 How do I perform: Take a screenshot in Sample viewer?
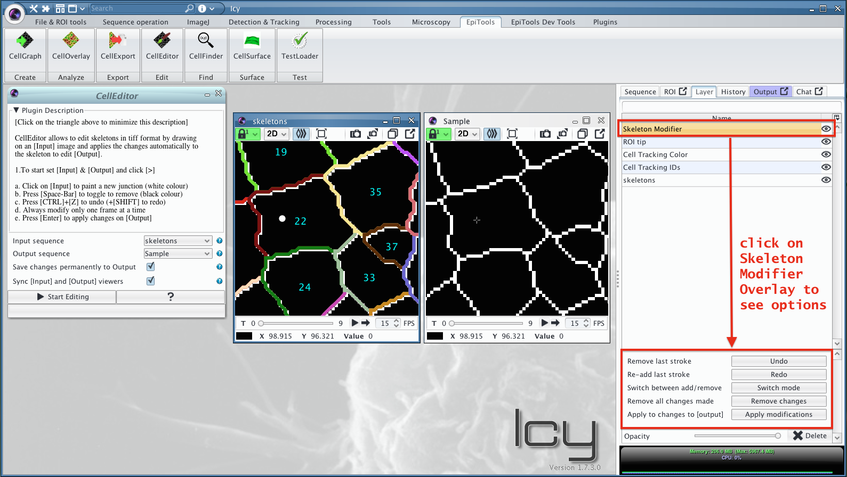point(545,134)
